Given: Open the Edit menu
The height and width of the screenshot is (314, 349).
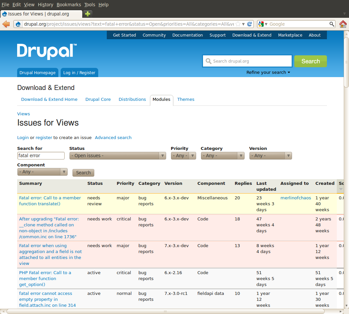Looking at the screenshot, I should 16,5.
